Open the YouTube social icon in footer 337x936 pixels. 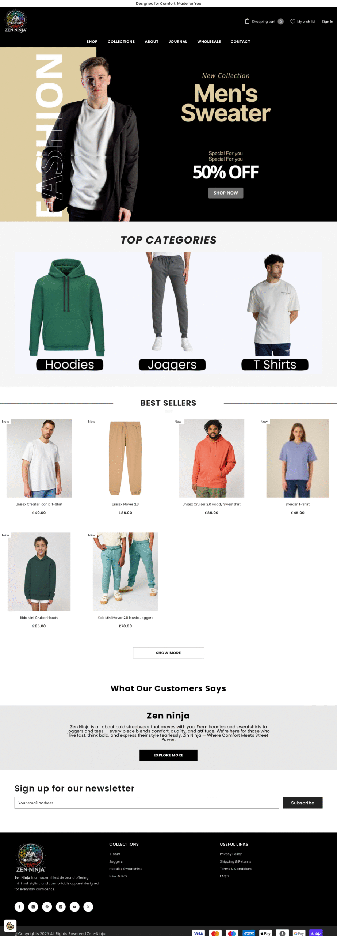click(74, 907)
